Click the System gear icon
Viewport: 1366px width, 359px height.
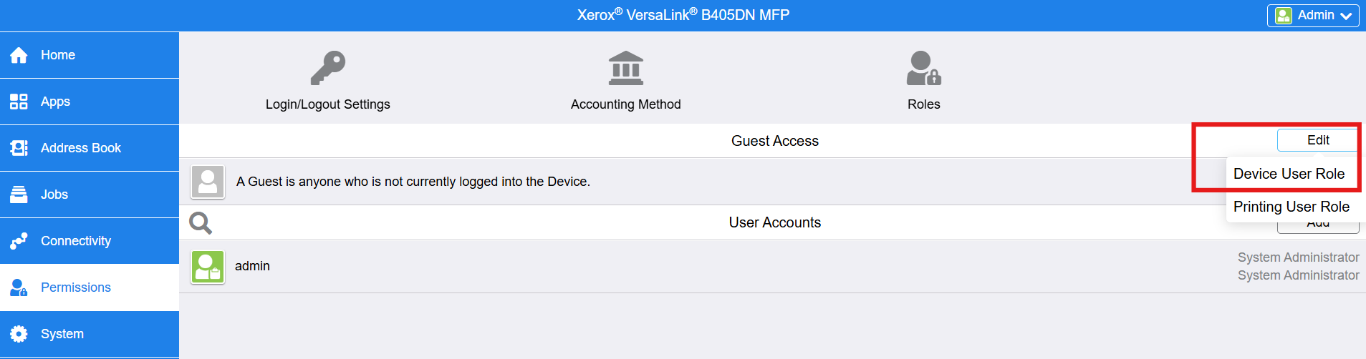[19, 334]
